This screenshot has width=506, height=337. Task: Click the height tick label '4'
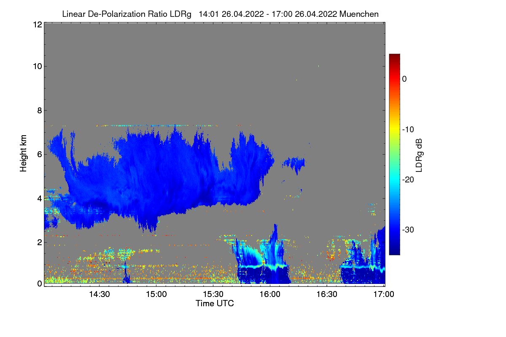[x=39, y=198]
